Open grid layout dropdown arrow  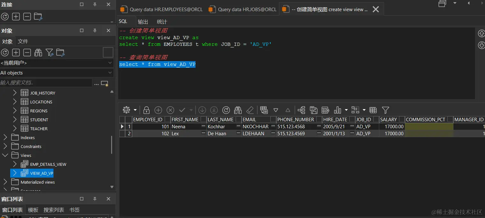pos(364,110)
